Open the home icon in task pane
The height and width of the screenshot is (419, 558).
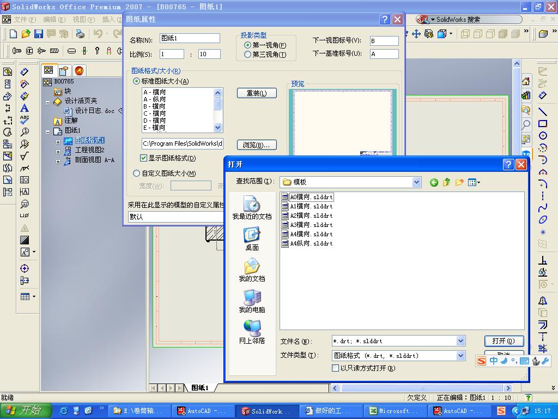526,82
